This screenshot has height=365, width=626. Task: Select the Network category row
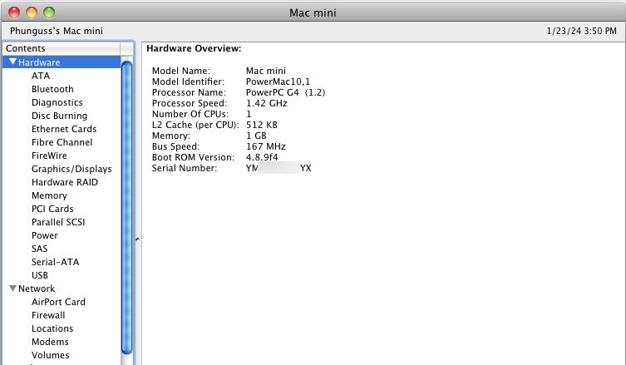click(62, 289)
